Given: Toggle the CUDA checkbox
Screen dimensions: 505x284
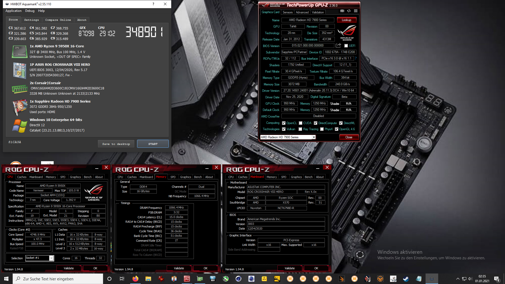Looking at the screenshot, I should coord(300,123).
